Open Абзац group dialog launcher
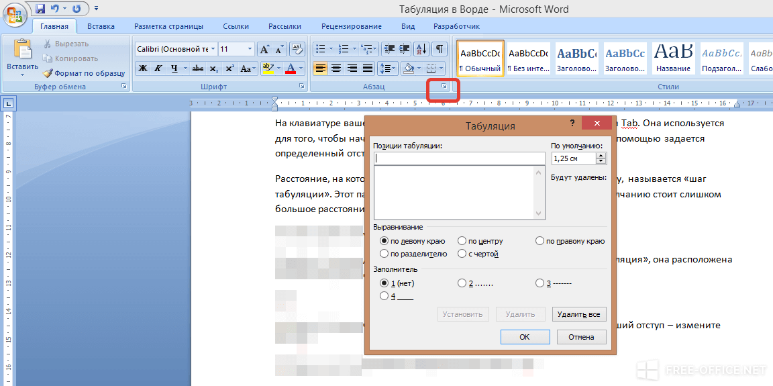This screenshot has height=386, width=773. pyautogui.click(x=444, y=87)
